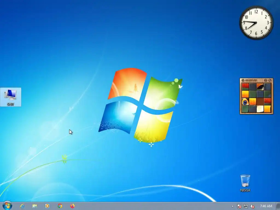Screen dimensions: 280x210
Task: Select the Computer desktop icon
Action: click(x=11, y=97)
